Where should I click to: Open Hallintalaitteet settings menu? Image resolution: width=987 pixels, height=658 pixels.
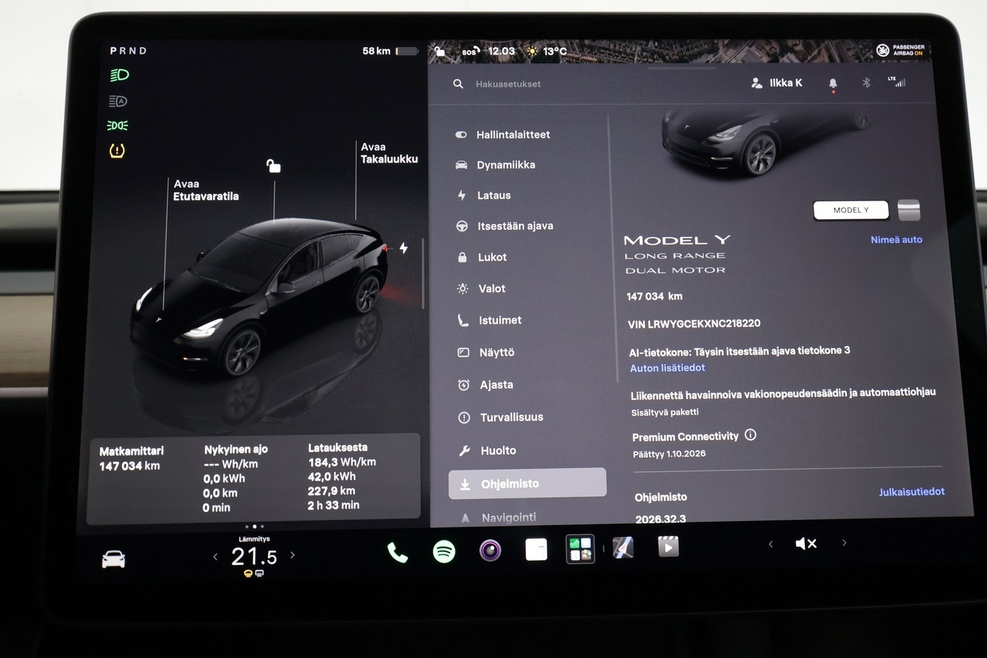[503, 135]
